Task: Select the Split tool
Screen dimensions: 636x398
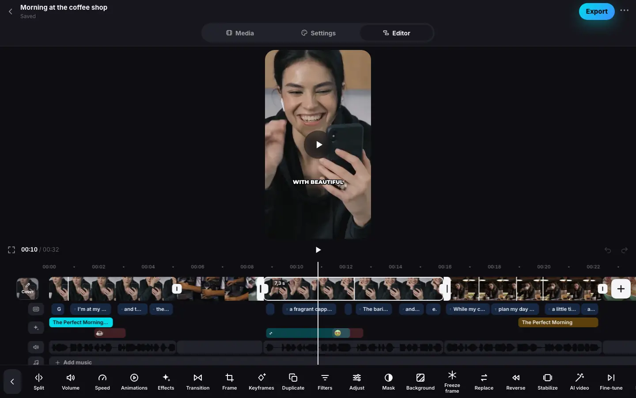Action: point(39,382)
